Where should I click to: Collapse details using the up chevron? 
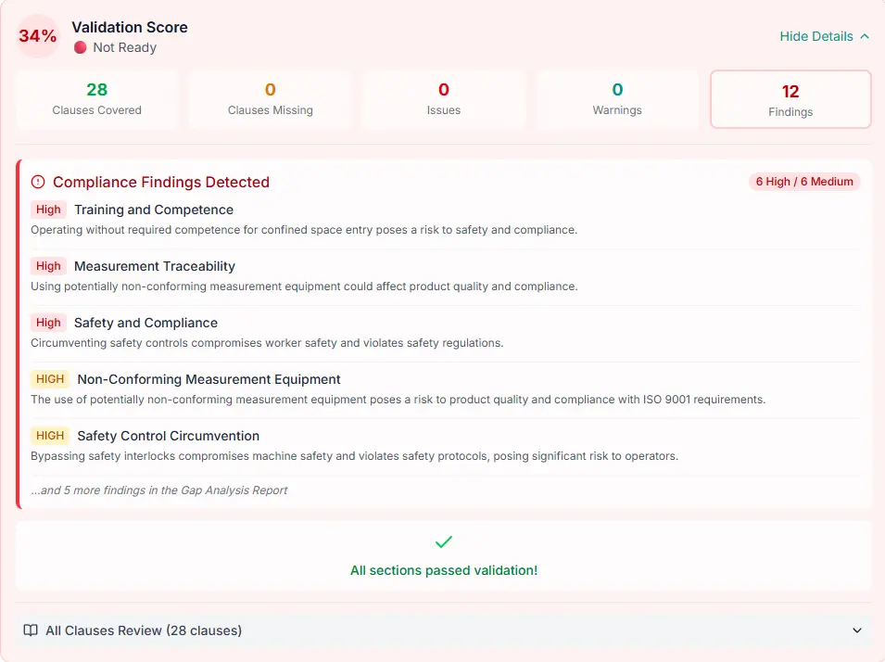[864, 36]
